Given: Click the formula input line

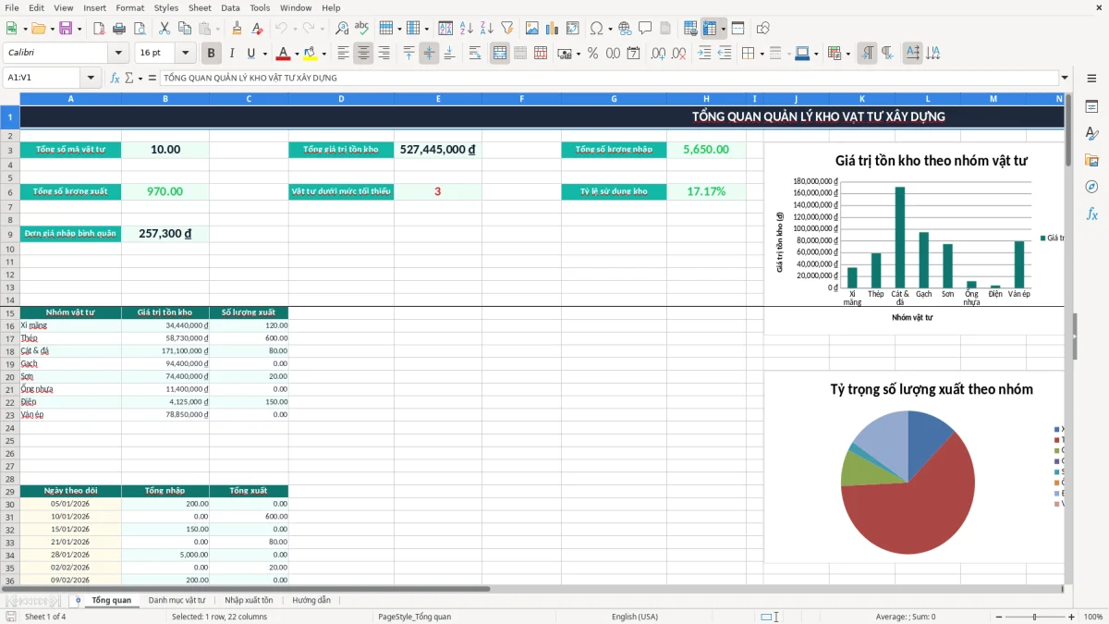Looking at the screenshot, I should point(608,78).
